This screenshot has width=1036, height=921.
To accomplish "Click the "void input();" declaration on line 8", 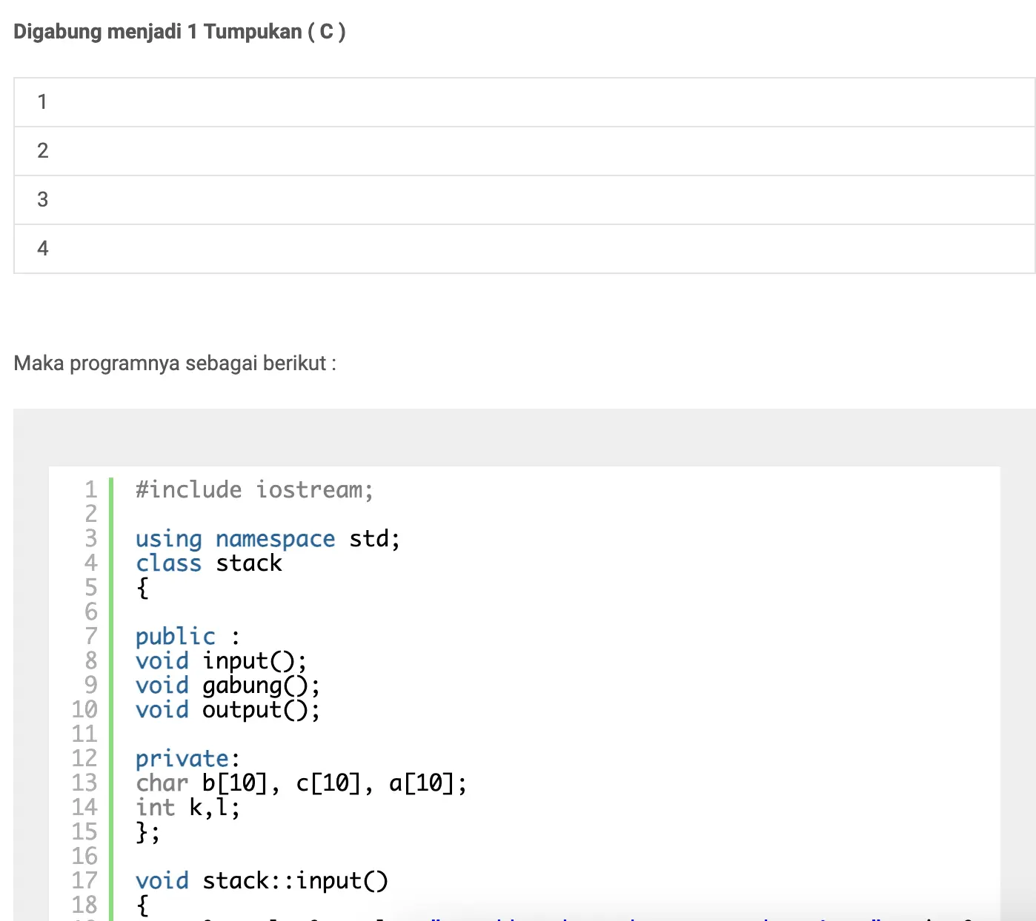I will tap(221, 661).
